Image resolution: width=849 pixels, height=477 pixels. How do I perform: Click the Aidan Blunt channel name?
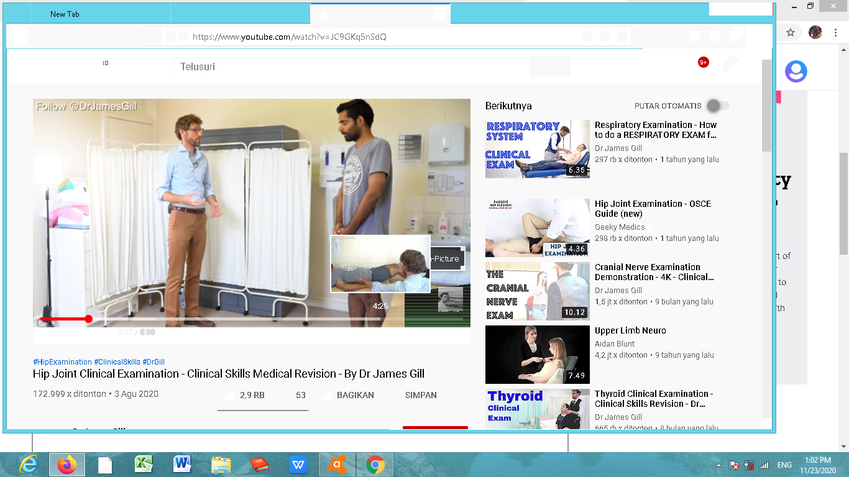pyautogui.click(x=615, y=344)
